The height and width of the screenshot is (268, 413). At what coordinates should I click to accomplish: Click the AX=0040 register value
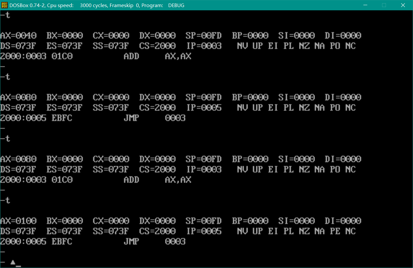[x=18, y=35]
